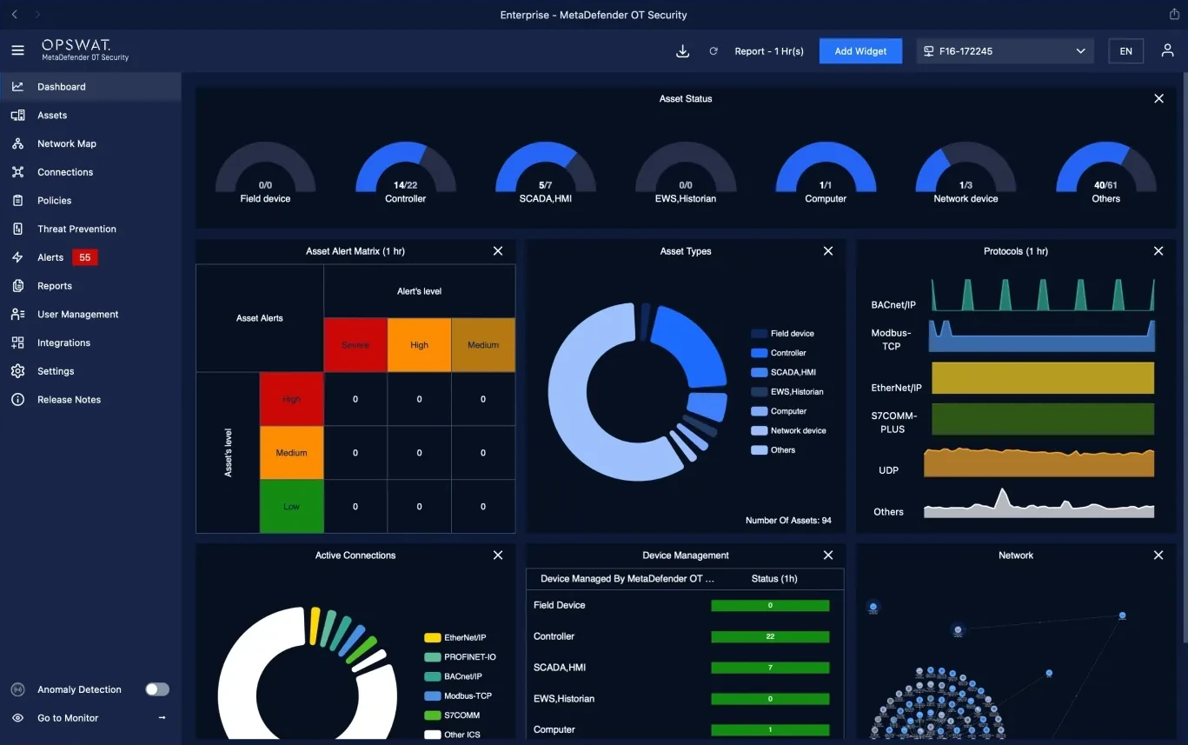Click the Threat Prevention sidebar icon
The image size is (1188, 745).
coord(17,229)
